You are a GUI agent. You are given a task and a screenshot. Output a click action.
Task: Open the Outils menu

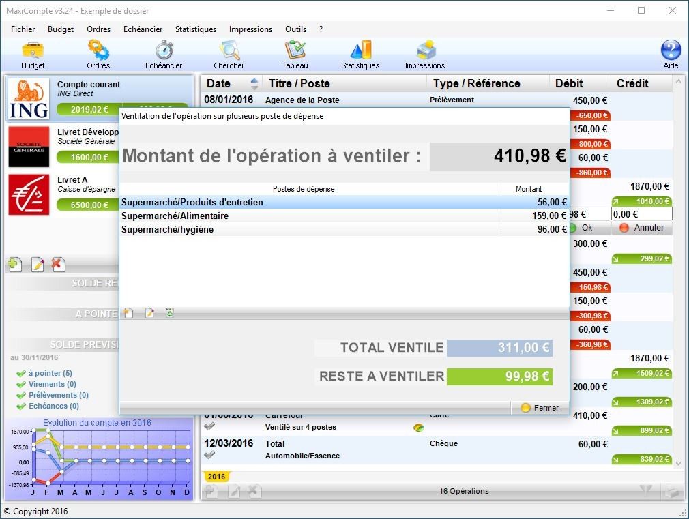point(296,29)
